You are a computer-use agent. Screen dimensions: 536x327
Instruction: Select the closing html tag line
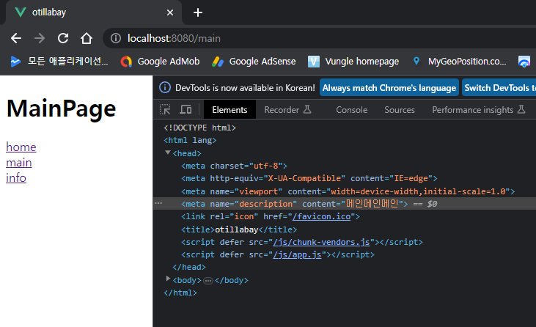[x=180, y=293]
